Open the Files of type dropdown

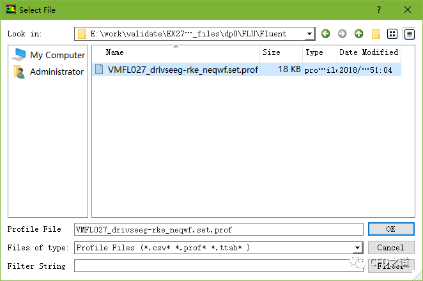[x=358, y=248]
